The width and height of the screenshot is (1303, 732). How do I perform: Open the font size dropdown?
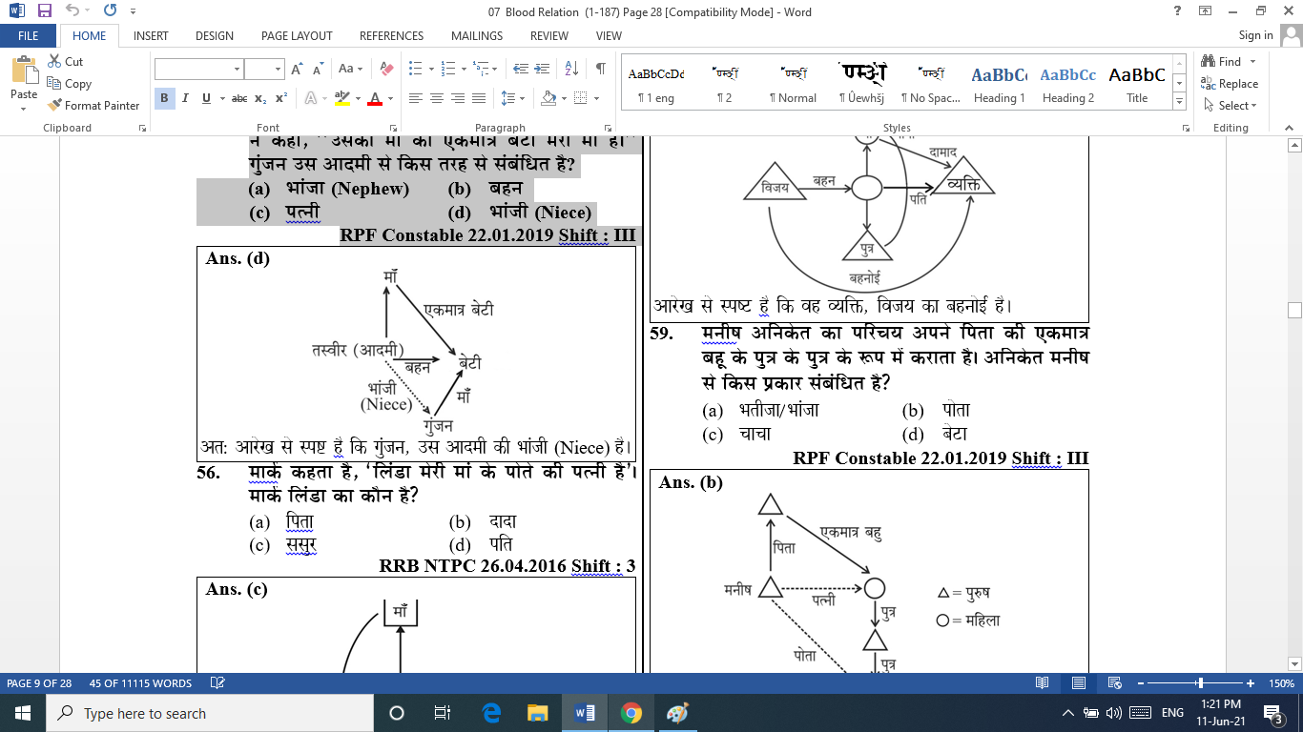click(278, 69)
